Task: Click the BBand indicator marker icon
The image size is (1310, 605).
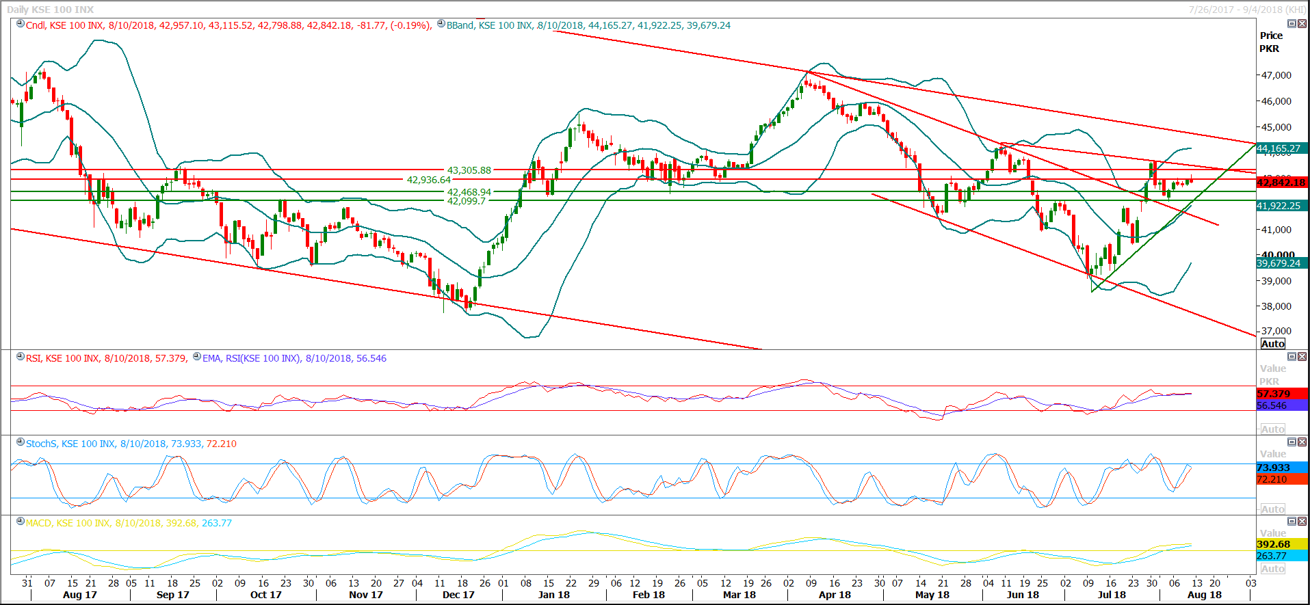Action: [441, 24]
